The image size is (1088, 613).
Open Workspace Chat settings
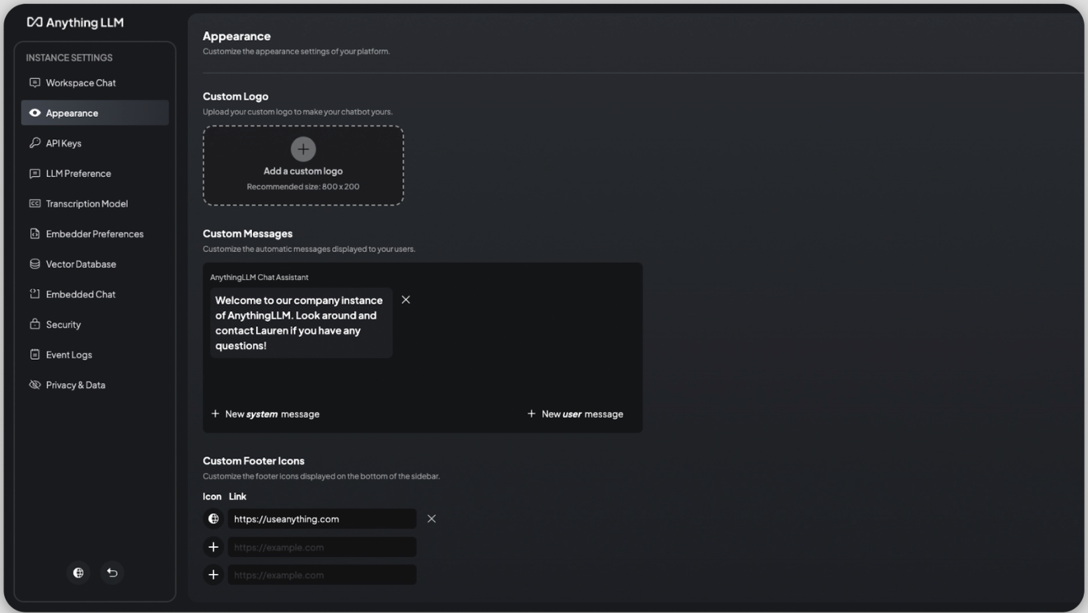pyautogui.click(x=95, y=83)
